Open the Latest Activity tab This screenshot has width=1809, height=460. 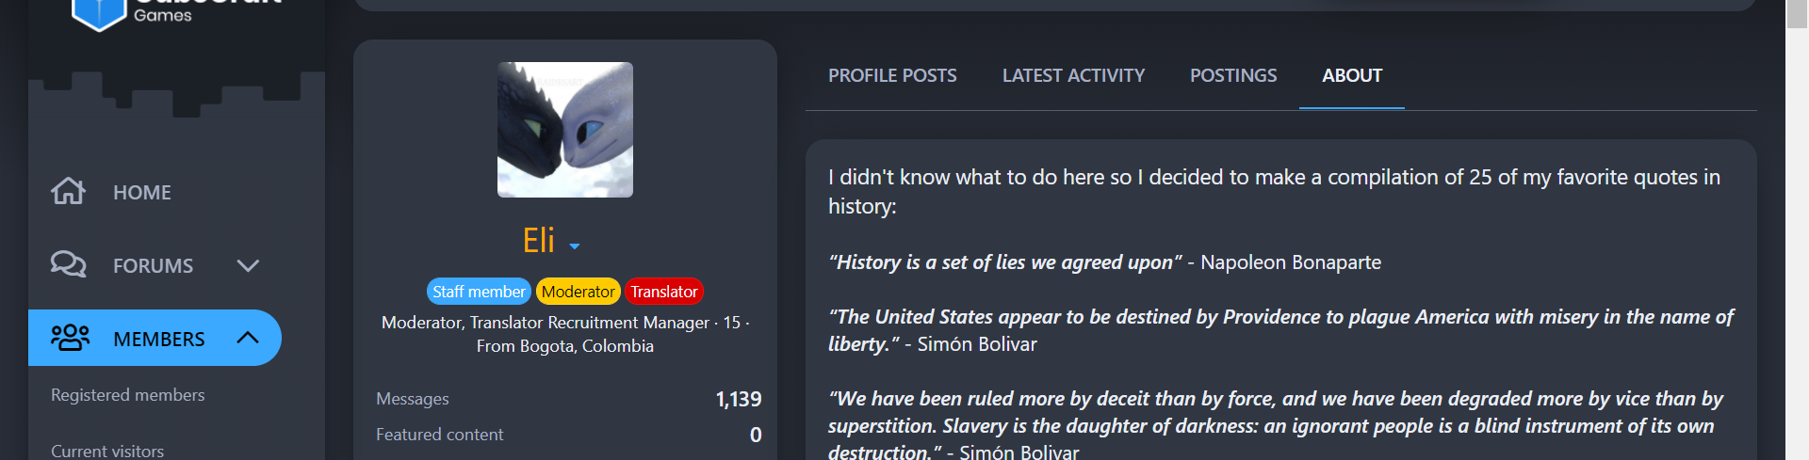pyautogui.click(x=1073, y=75)
